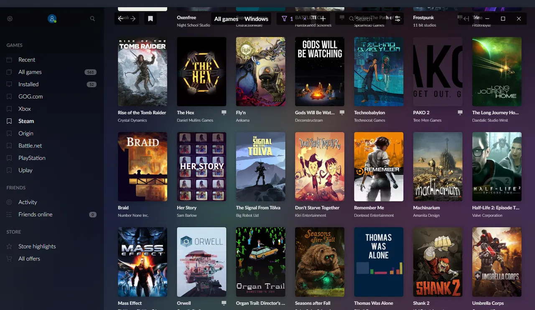Open the filter funnel showing 1 active filter
This screenshot has width=535, height=310.
287,19
